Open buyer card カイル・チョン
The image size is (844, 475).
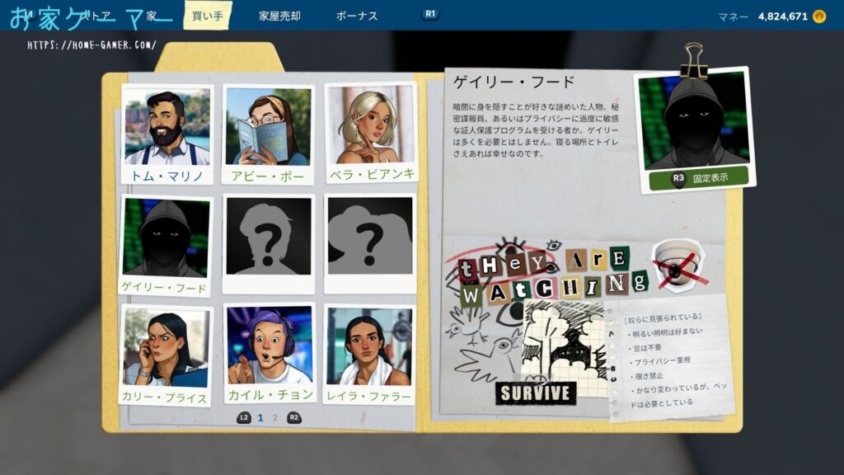270,355
